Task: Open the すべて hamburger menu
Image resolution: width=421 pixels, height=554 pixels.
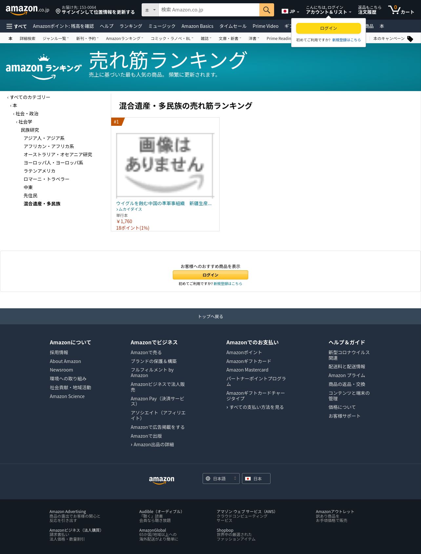Action: 17,26
